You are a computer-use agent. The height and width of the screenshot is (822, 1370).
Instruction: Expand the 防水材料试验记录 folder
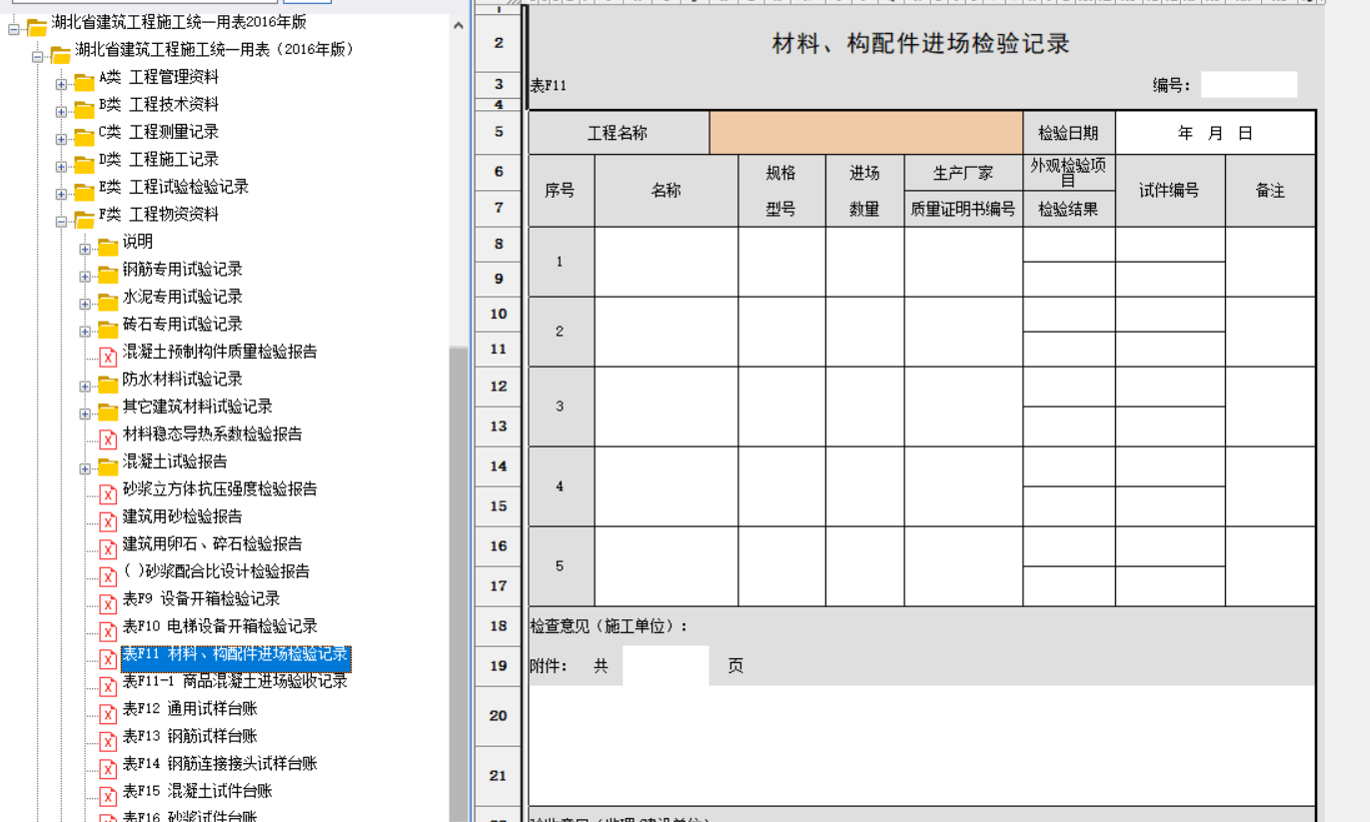tap(85, 387)
